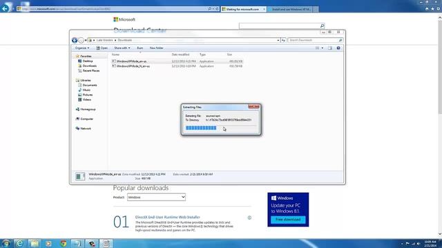
Task: Close the Extracting Files dialog
Action: 253,107
